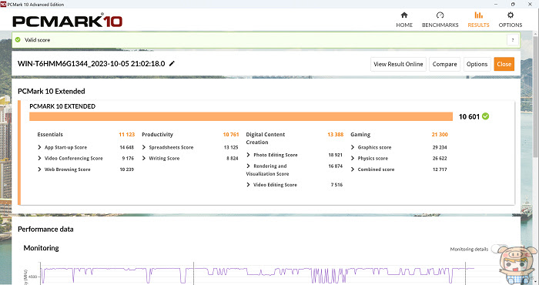Click the Monitoring heading
Image resolution: width=539 pixels, height=285 pixels.
coord(41,248)
